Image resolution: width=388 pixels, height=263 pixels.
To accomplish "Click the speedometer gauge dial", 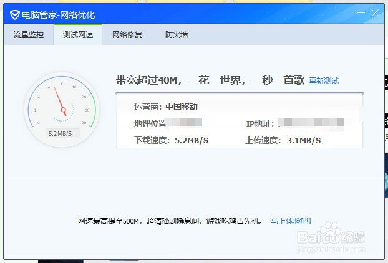I will pyautogui.click(x=62, y=110).
